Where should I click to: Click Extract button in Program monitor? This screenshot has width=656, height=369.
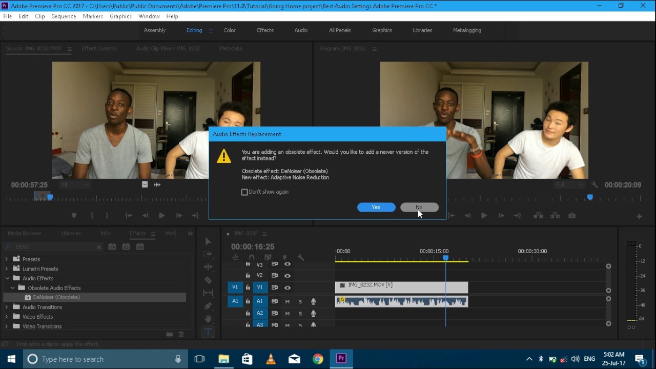click(555, 216)
